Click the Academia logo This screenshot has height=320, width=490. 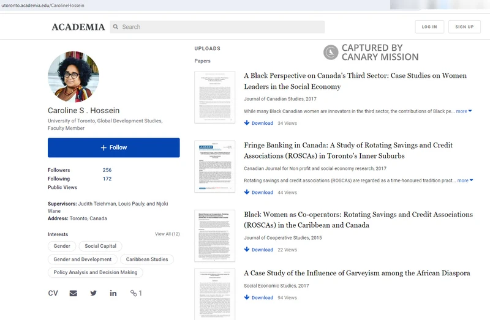click(78, 27)
